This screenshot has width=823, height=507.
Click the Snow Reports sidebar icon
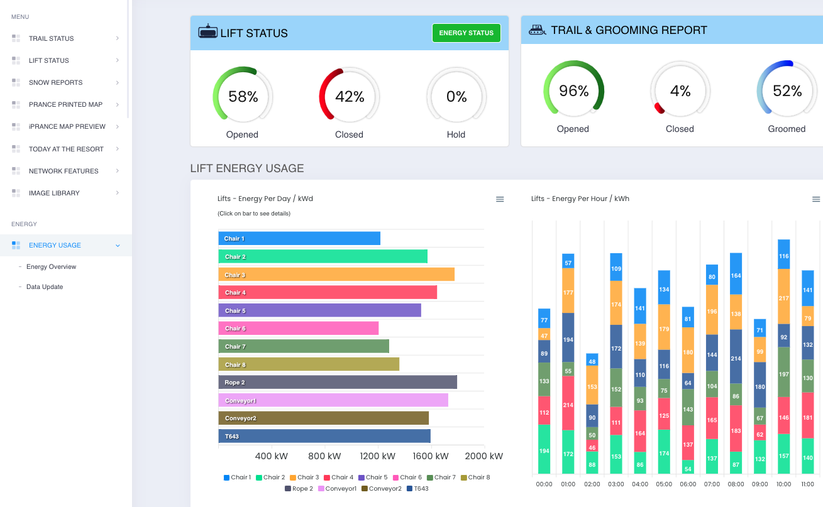tap(16, 82)
